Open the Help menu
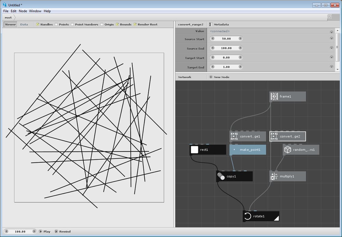Image resolution: width=342 pixels, height=237 pixels. click(47, 11)
